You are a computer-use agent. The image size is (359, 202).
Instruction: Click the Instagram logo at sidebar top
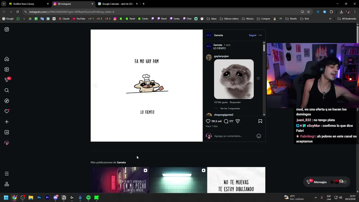(x=7, y=29)
